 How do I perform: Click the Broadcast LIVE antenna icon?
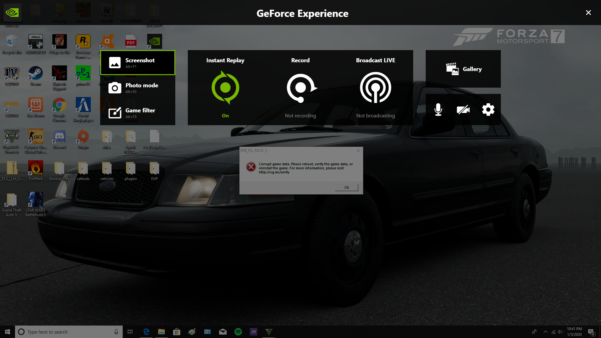click(376, 88)
